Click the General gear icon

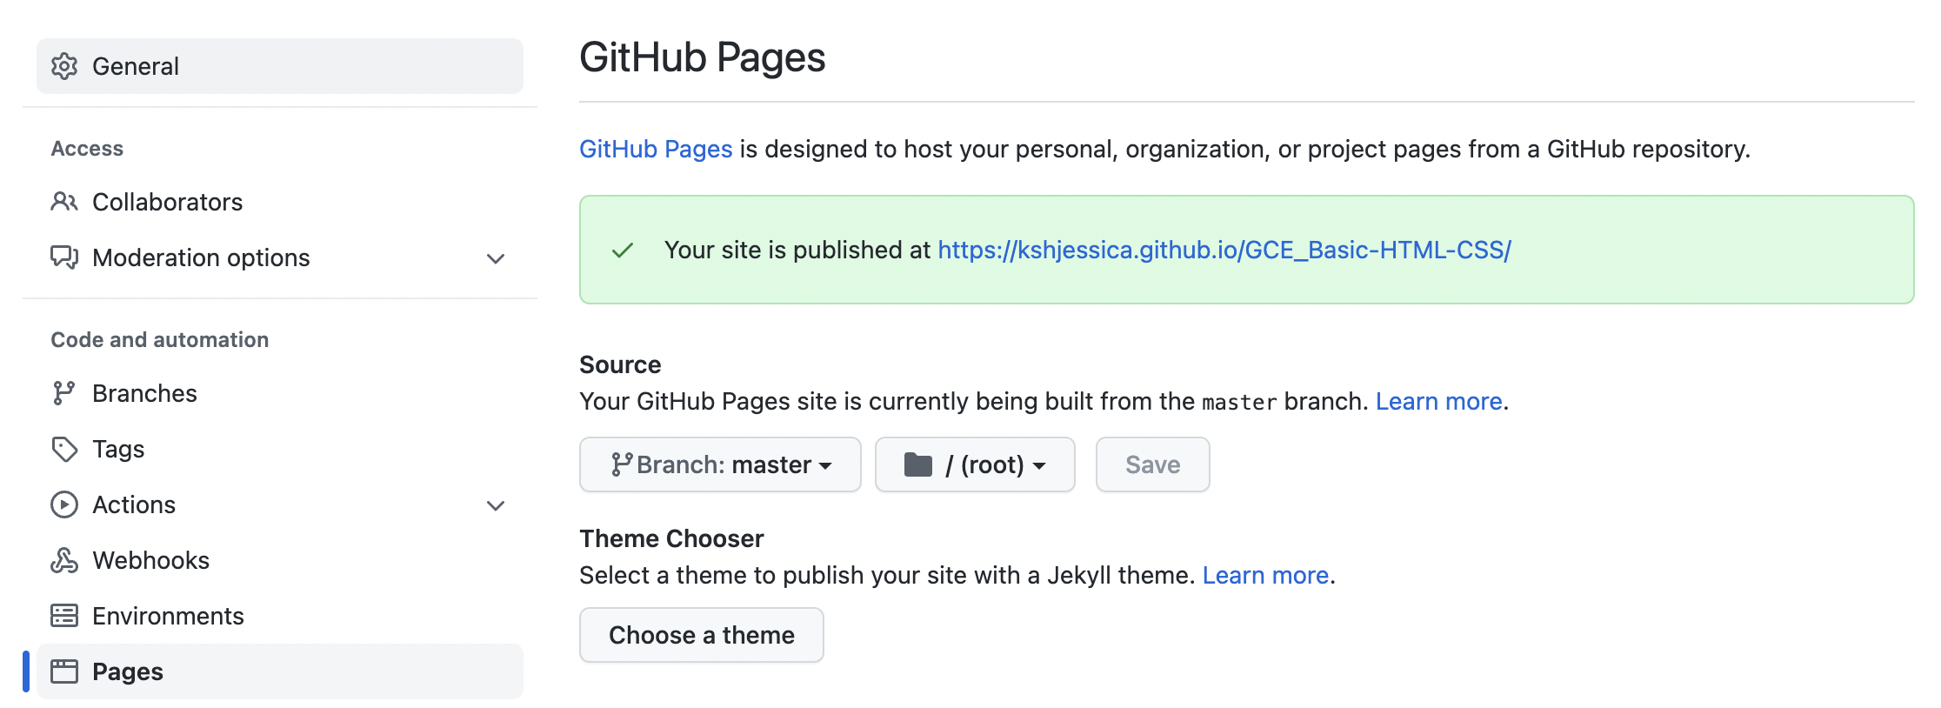point(64,66)
